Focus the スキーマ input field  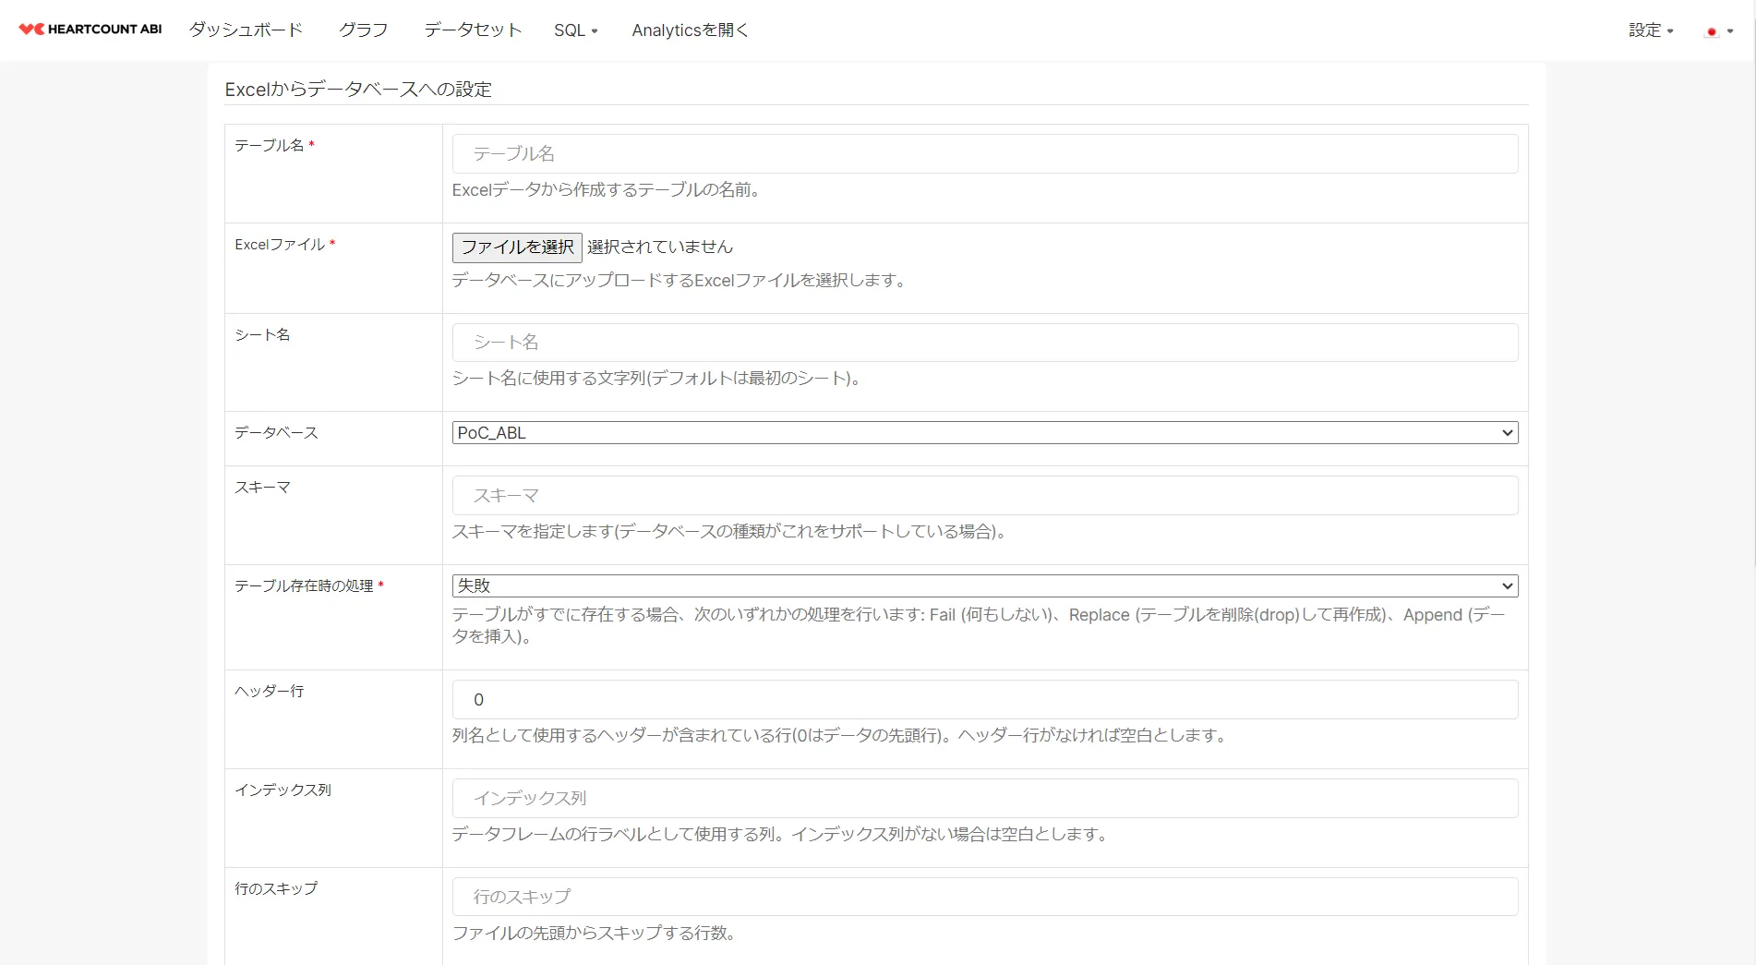pyautogui.click(x=985, y=496)
